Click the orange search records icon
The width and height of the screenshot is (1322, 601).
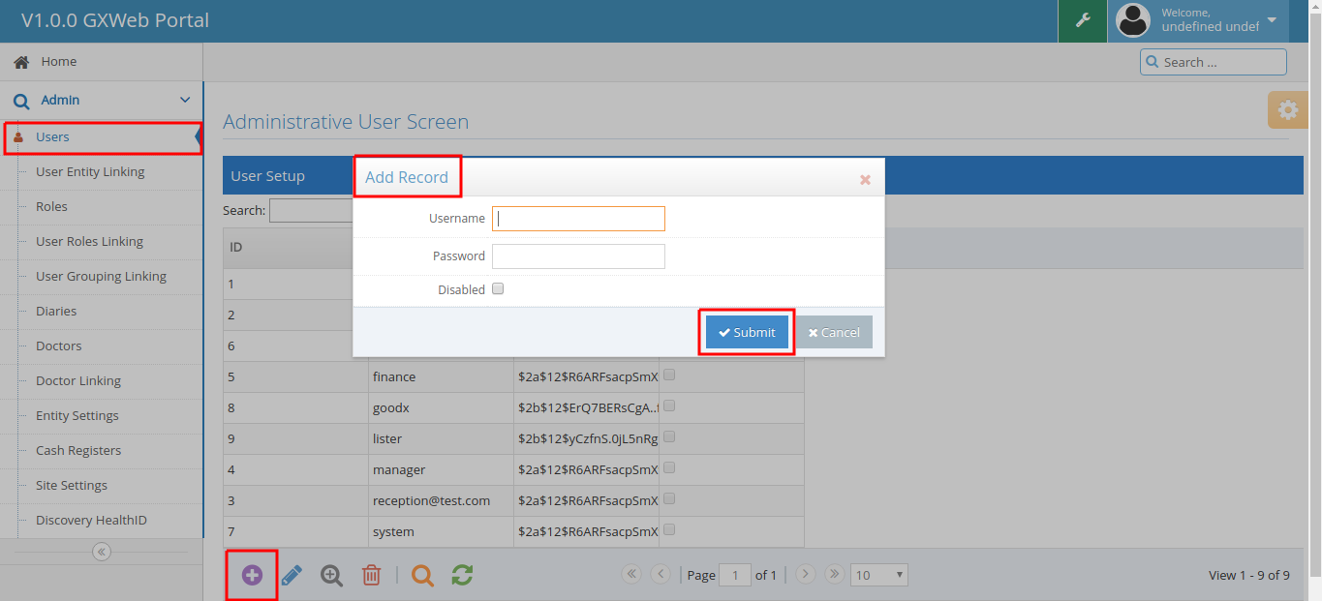[x=422, y=575]
